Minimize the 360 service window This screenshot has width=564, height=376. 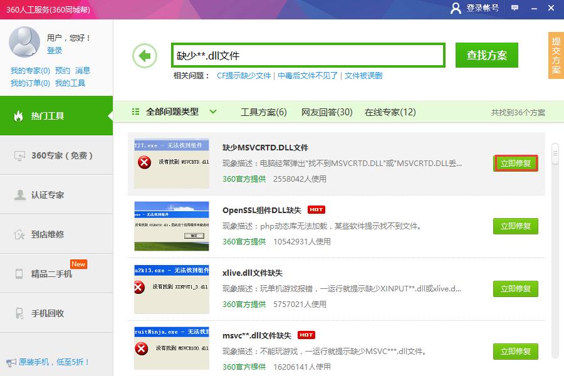point(534,8)
